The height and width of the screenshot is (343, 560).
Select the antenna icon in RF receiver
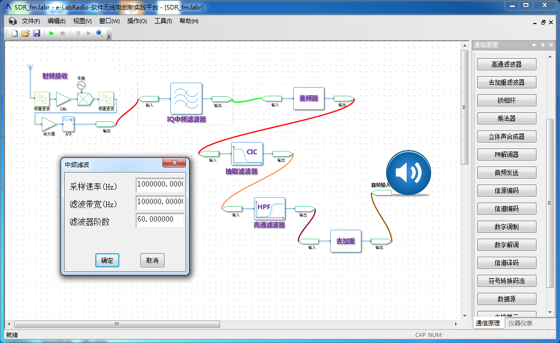[x=31, y=68]
